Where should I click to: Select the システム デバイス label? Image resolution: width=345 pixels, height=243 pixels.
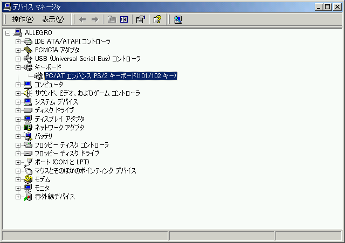[56, 102]
